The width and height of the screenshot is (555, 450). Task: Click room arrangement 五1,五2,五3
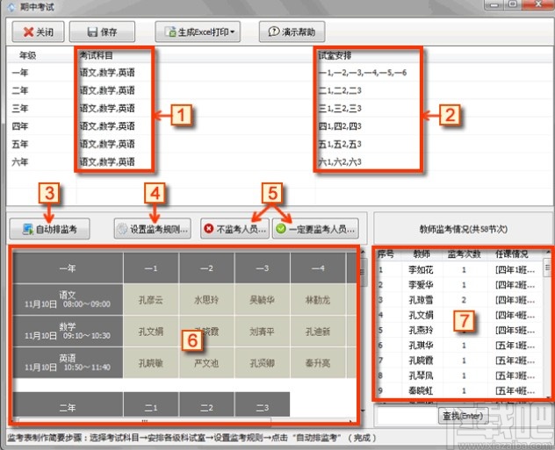tap(340, 144)
